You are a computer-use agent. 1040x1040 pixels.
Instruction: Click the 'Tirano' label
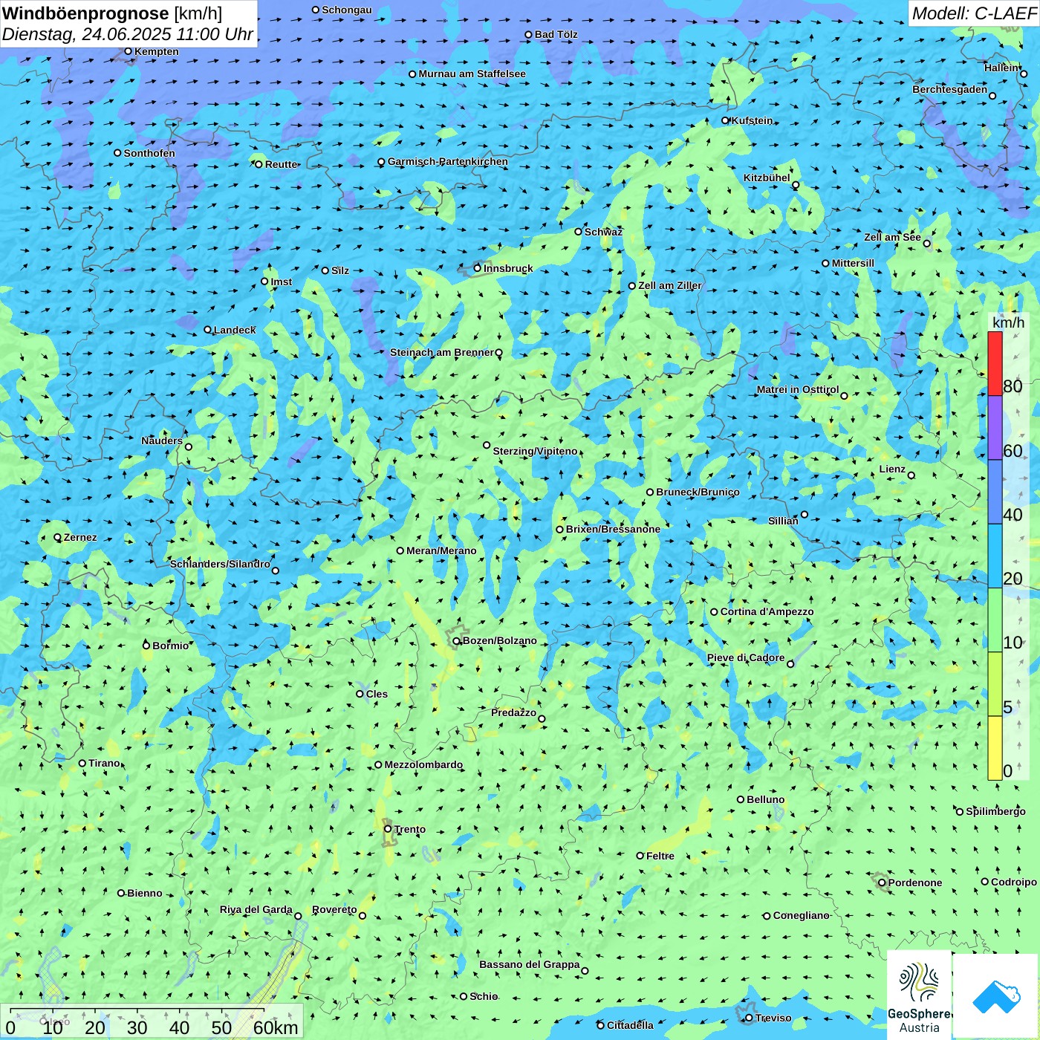point(104,763)
